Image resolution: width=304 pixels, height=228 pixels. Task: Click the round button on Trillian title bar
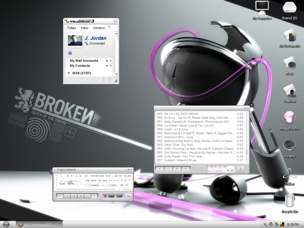point(115,20)
